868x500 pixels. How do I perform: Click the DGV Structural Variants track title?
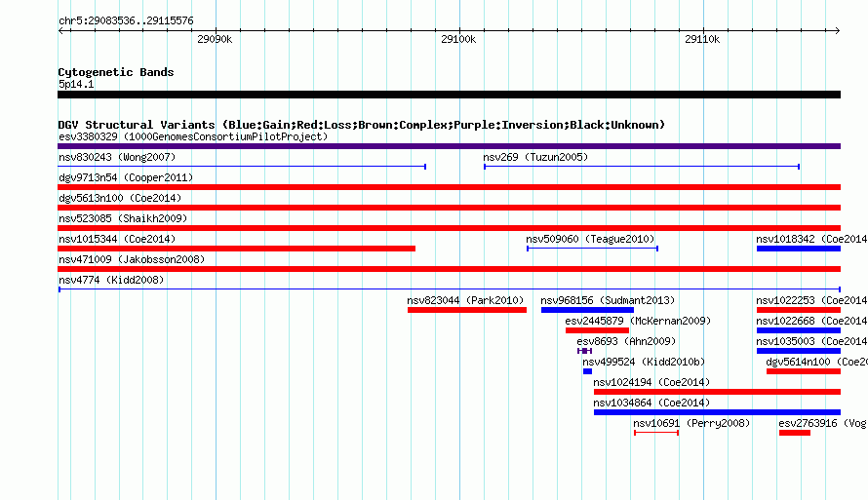click(x=362, y=125)
